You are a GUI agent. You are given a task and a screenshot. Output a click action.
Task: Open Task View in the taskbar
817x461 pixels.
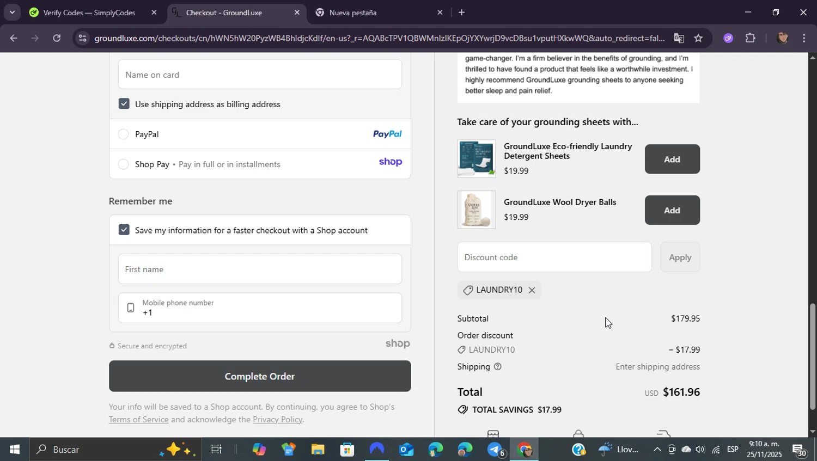pyautogui.click(x=216, y=450)
